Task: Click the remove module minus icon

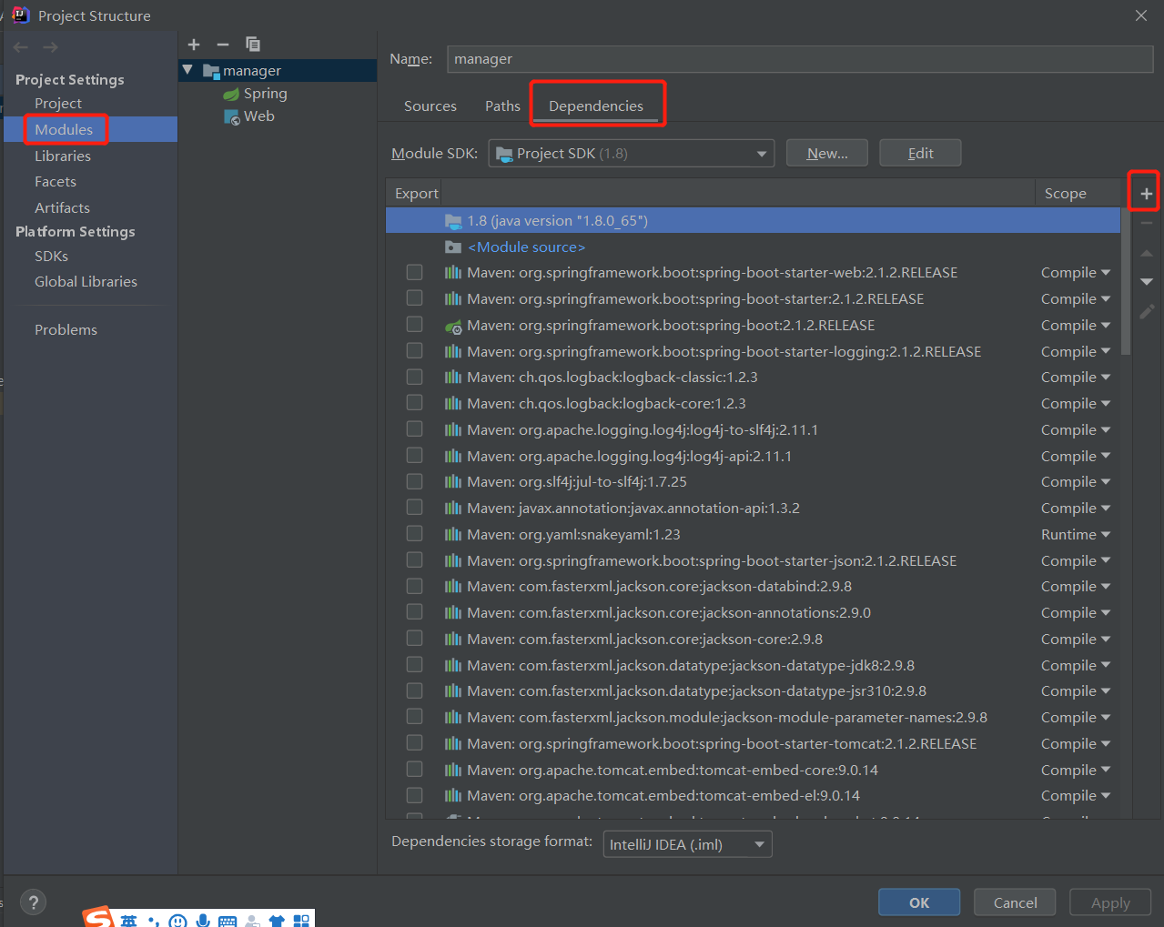Action: tap(223, 45)
